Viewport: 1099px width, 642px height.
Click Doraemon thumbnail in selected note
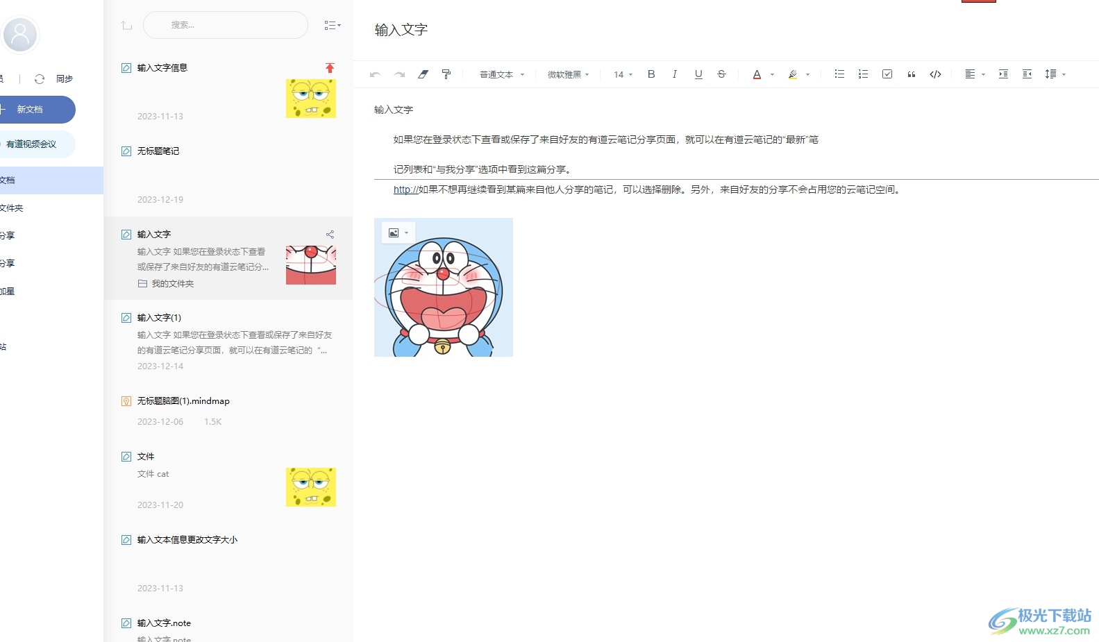click(x=311, y=265)
